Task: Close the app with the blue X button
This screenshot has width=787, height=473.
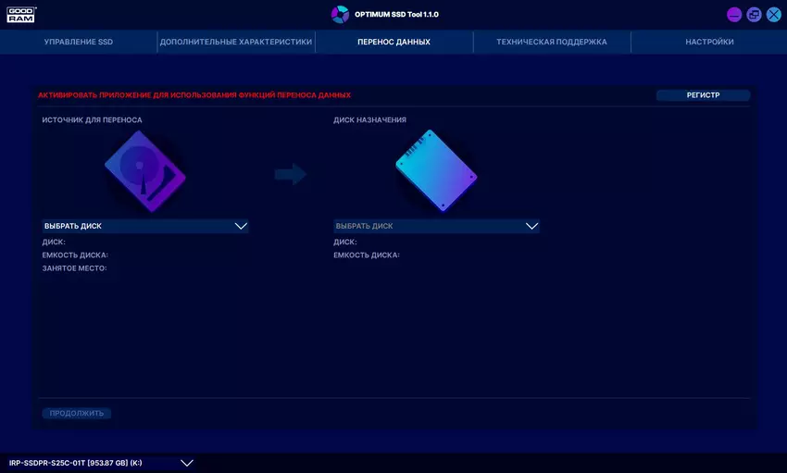Action: pos(773,15)
